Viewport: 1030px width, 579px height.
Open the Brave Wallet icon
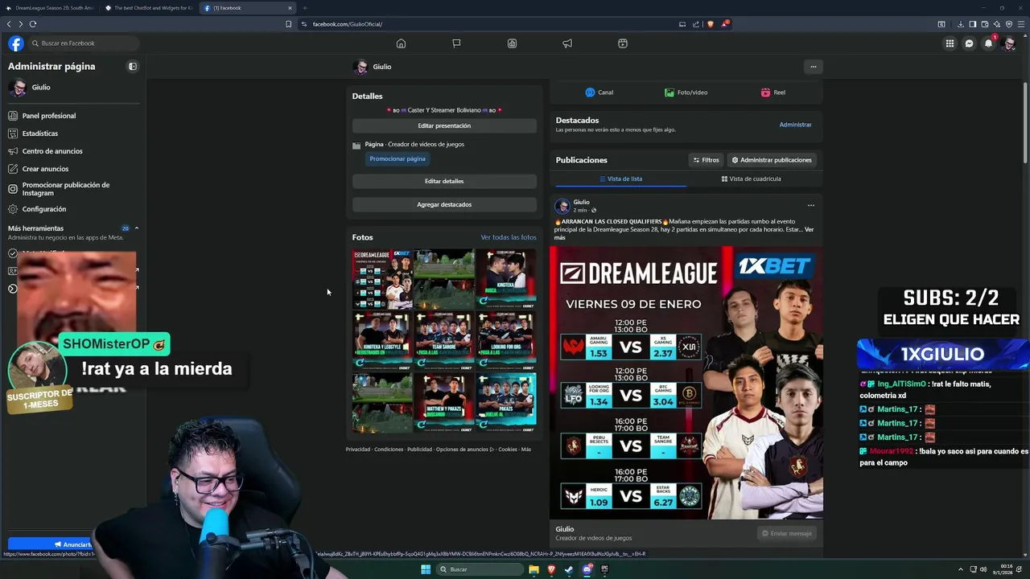(985, 24)
